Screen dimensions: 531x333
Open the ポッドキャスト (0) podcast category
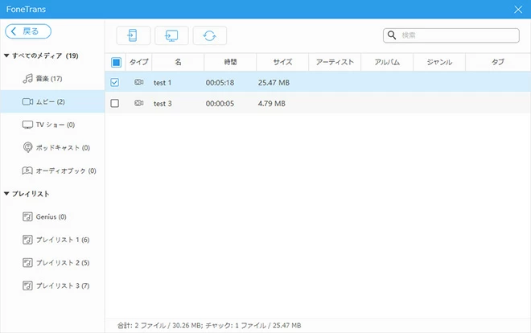point(61,147)
